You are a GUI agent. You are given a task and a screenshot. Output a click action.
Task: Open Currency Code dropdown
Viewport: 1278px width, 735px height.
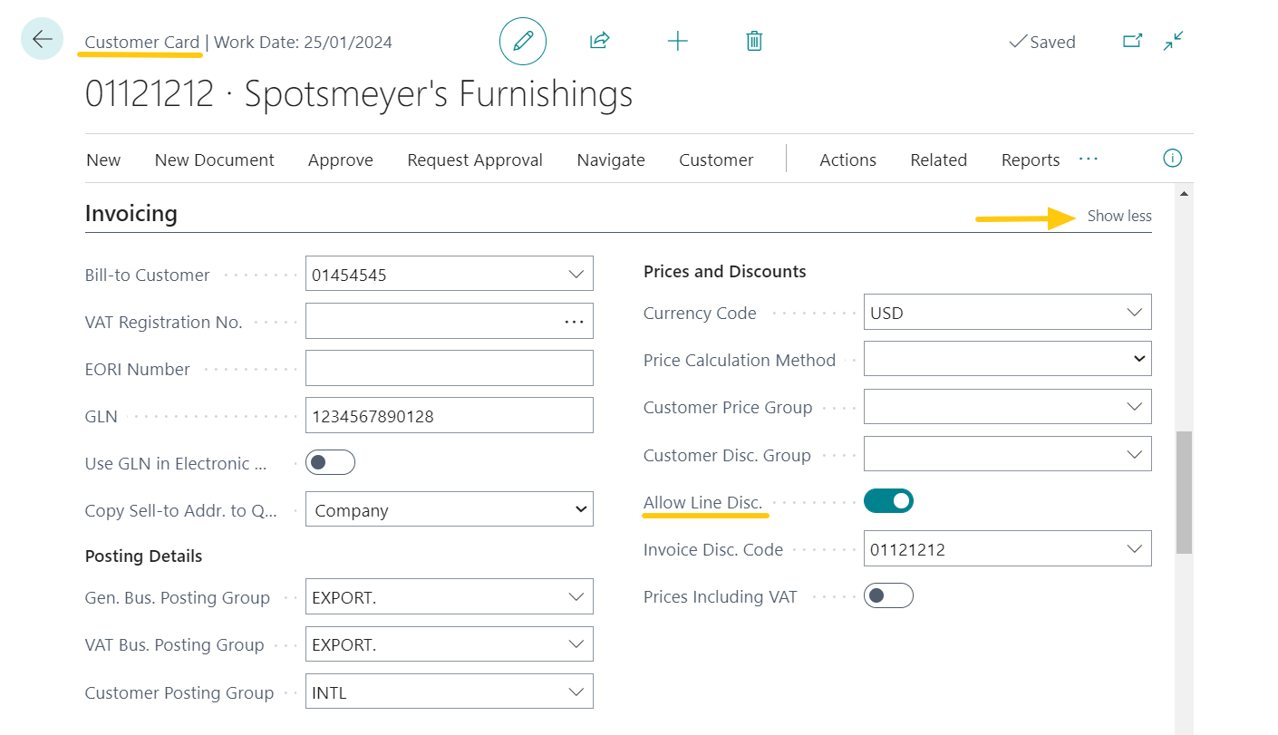[1134, 312]
